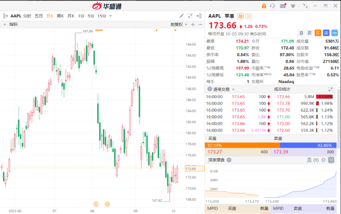Switch to the 周K weekly chart tab
Screen dimensions: 341x214
(60, 16)
